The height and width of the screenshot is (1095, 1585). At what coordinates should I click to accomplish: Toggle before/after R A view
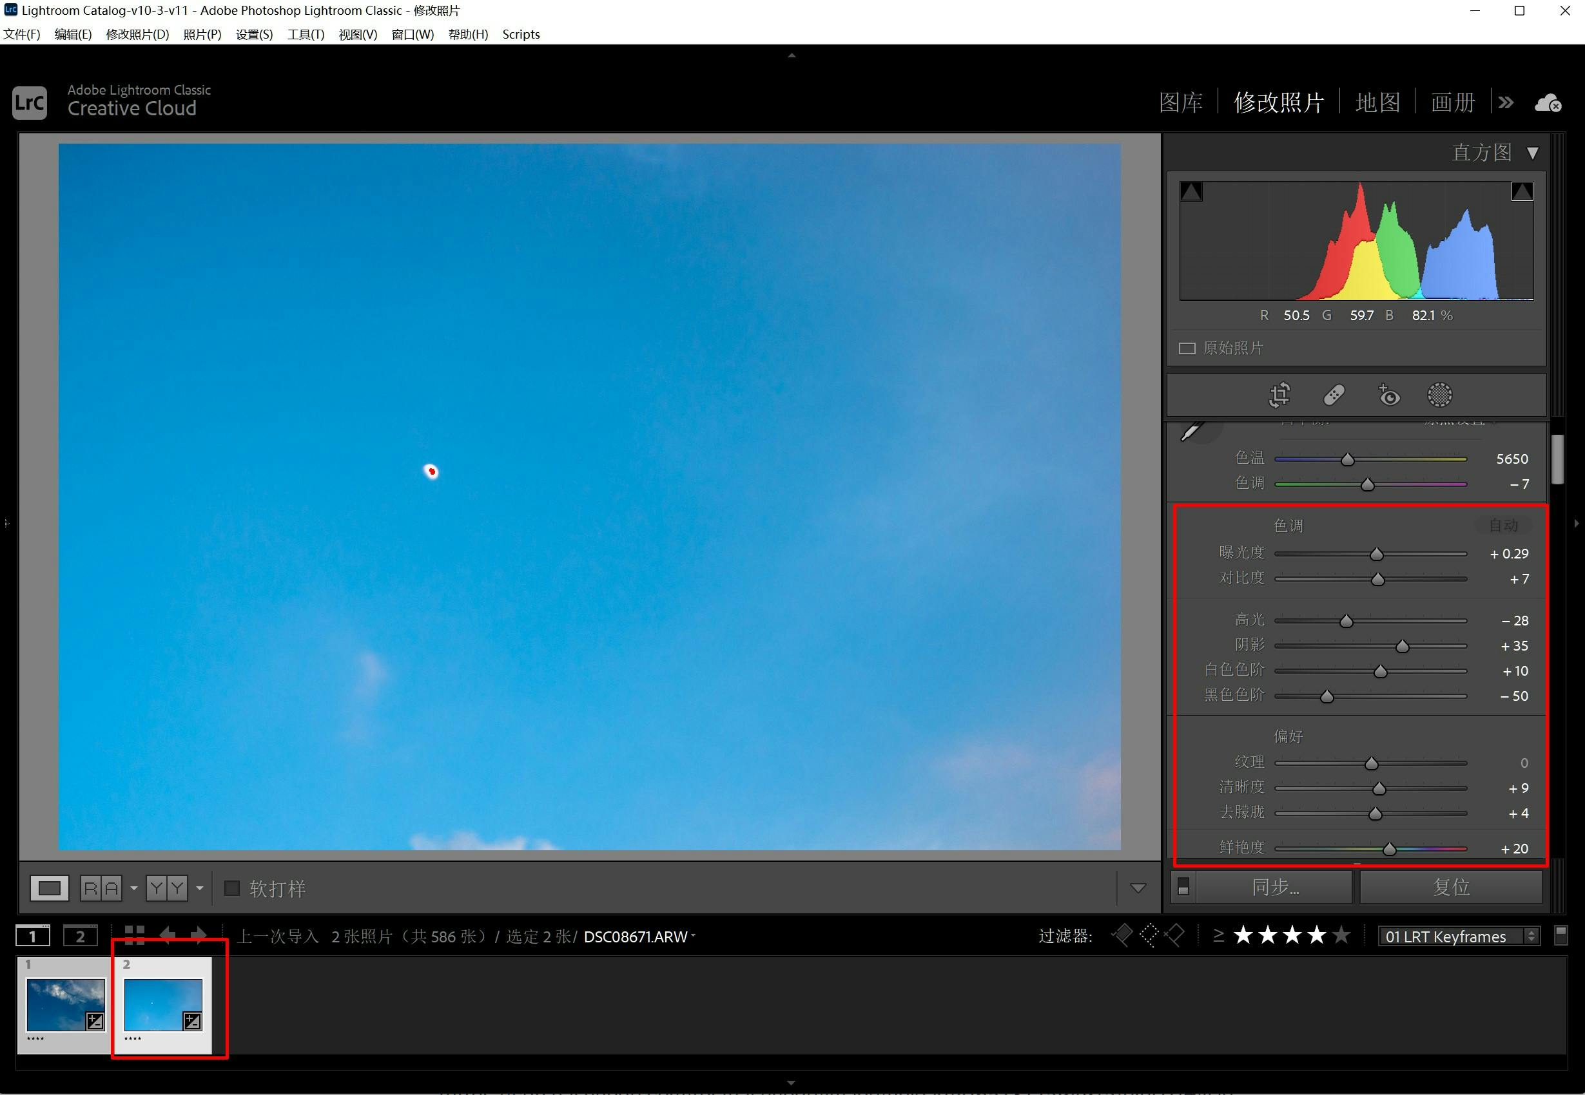point(101,888)
